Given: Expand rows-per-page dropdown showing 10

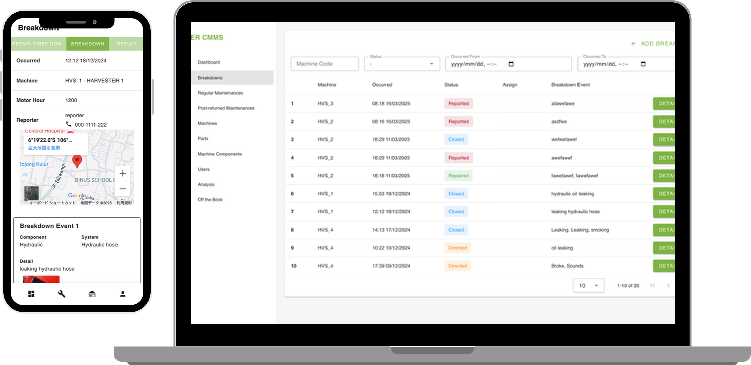Looking at the screenshot, I should point(589,285).
